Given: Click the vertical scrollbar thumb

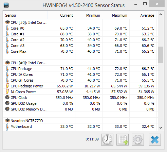Looking at the screenshot, I should click(x=161, y=55).
